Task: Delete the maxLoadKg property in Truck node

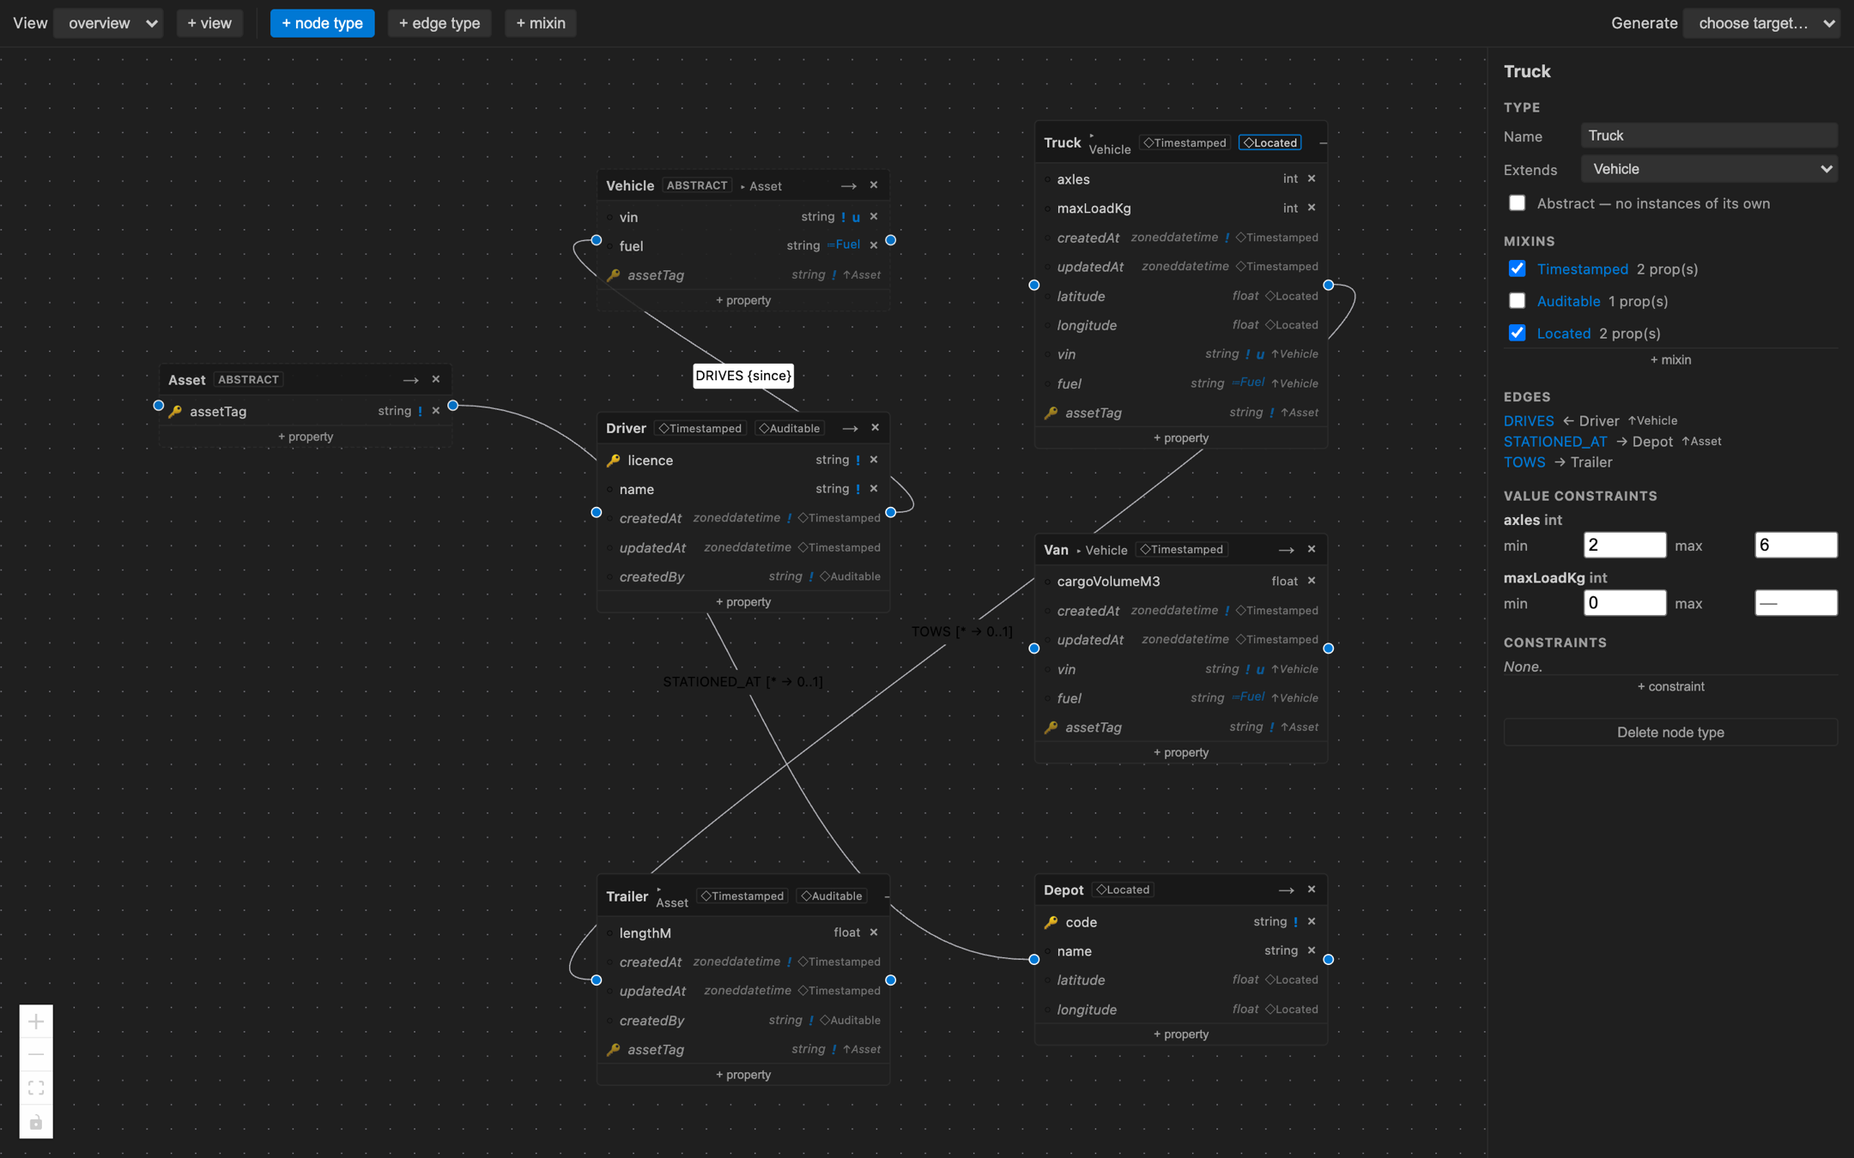Action: pyautogui.click(x=1312, y=208)
